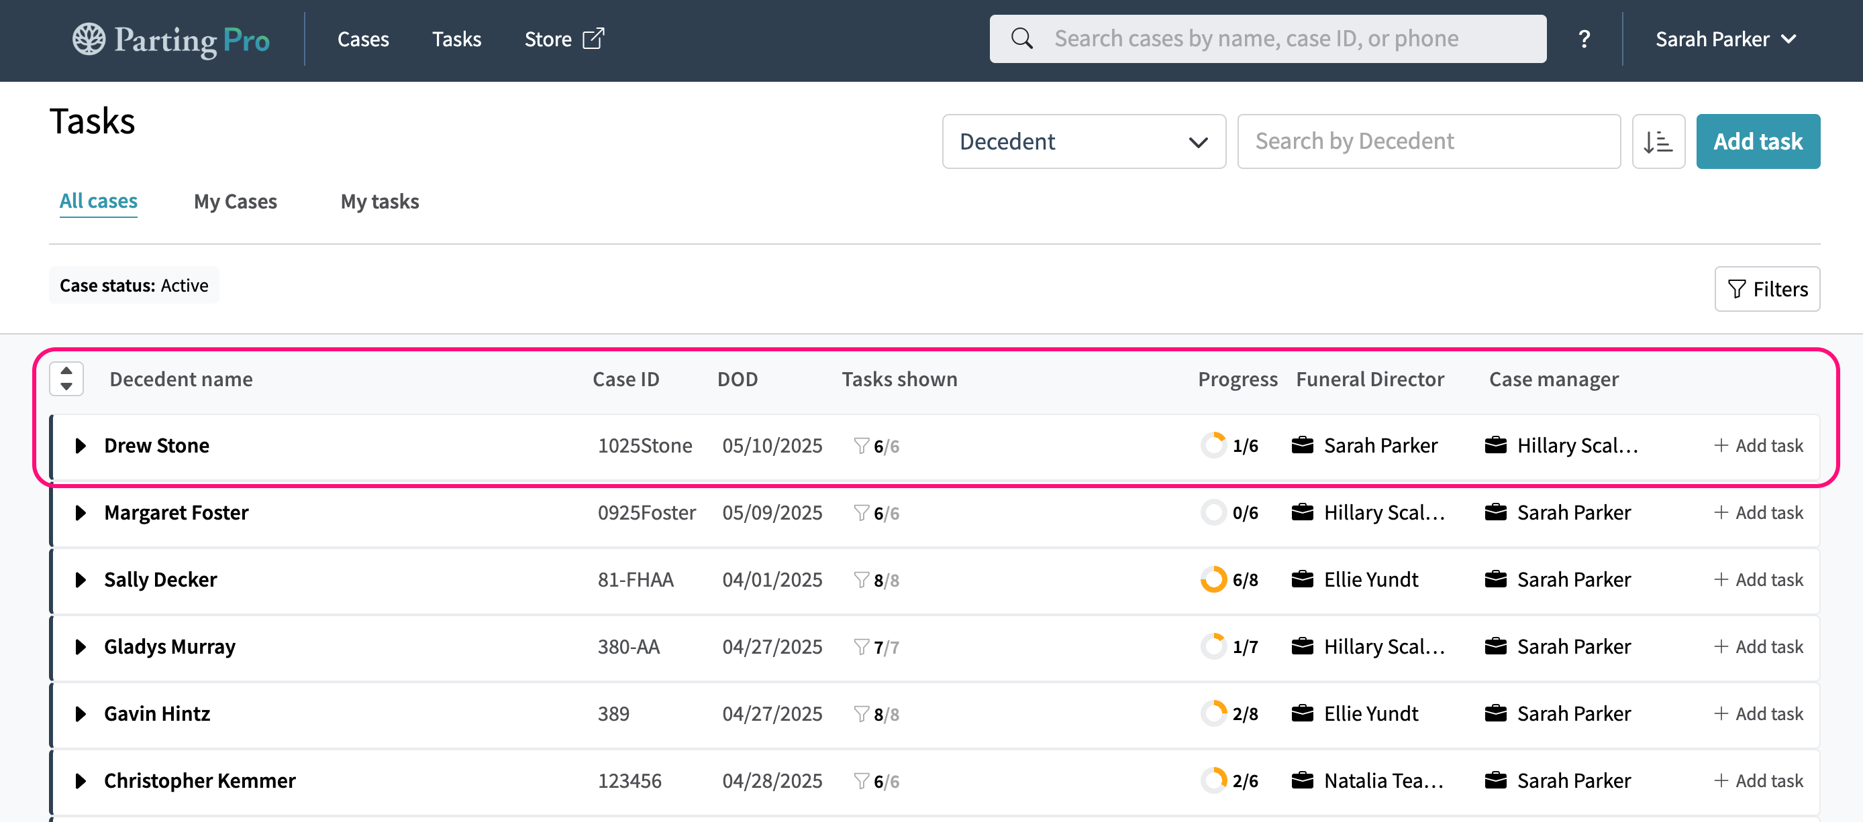Click Sally Decker's progress ring icon
Screen dimensions: 1863x822
pyautogui.click(x=1213, y=579)
